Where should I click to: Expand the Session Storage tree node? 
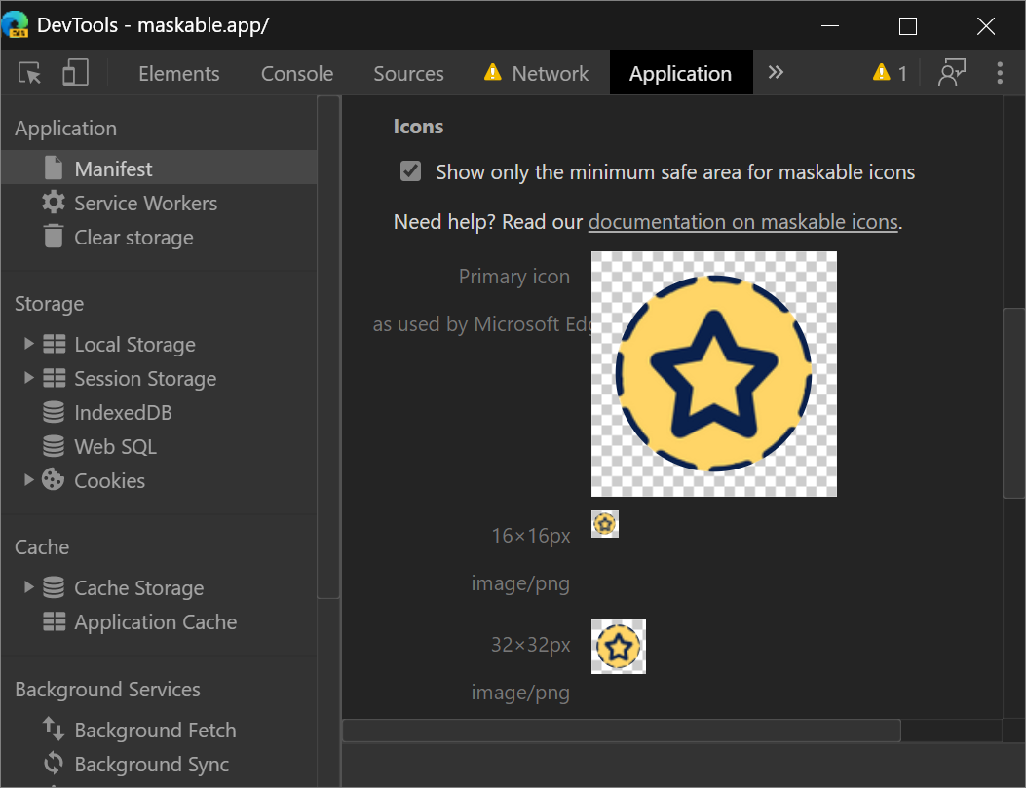29,379
